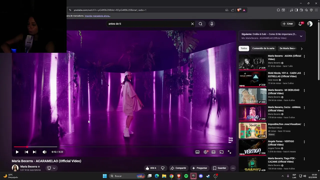Toggle subtitles on the video player

[197, 152]
